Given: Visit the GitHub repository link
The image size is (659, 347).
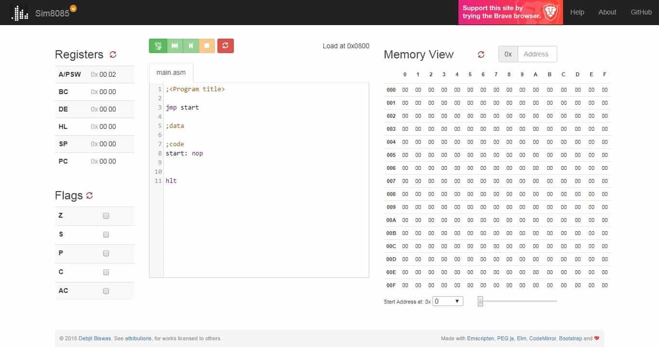Looking at the screenshot, I should pyautogui.click(x=641, y=12).
